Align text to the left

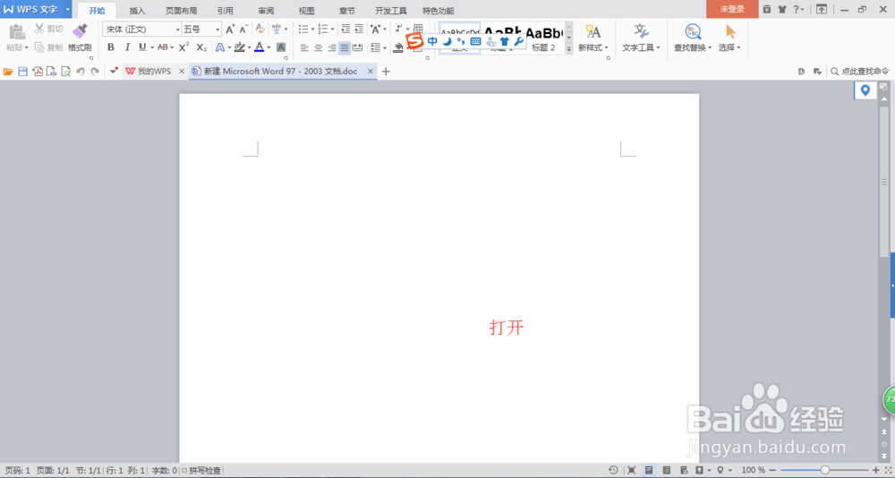click(x=304, y=47)
